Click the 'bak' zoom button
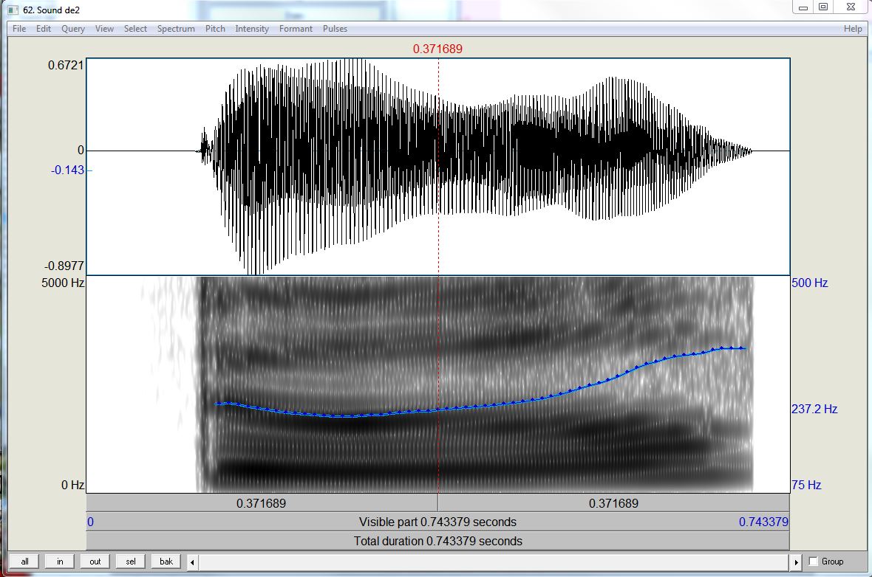872x577 pixels. [166, 562]
